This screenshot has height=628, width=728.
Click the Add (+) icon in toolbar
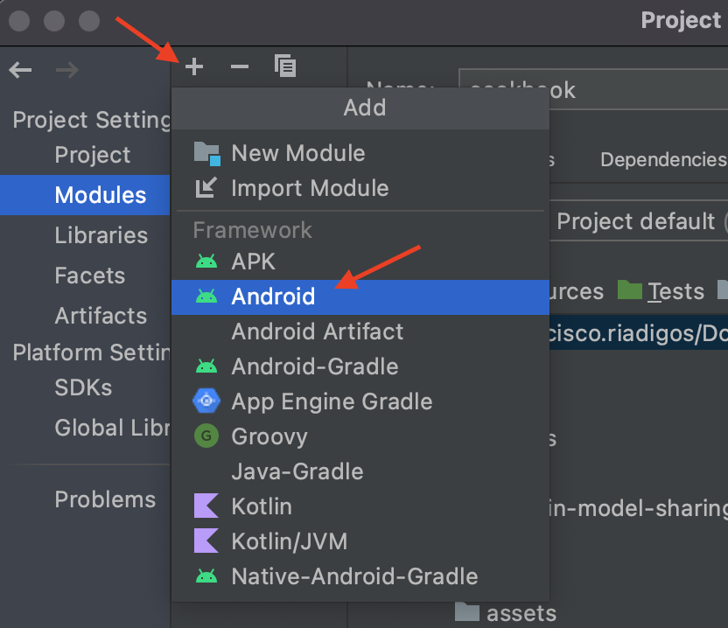click(x=193, y=66)
